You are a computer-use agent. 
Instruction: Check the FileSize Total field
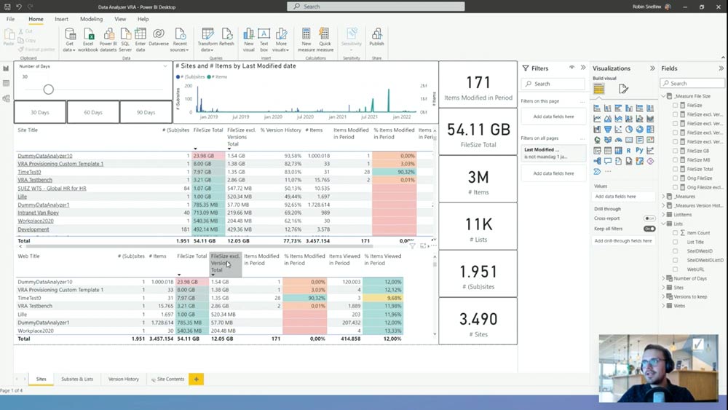point(675,169)
